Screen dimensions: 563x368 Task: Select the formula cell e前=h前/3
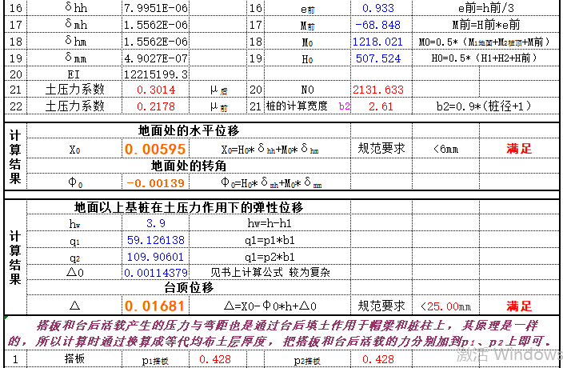tap(485, 8)
